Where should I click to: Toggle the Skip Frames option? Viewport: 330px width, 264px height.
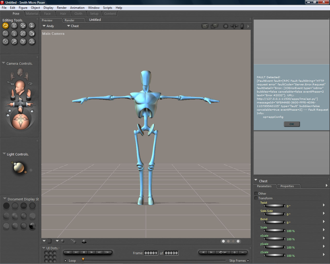[x=248, y=261]
